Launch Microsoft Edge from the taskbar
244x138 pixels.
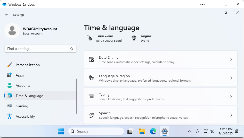[153, 132]
